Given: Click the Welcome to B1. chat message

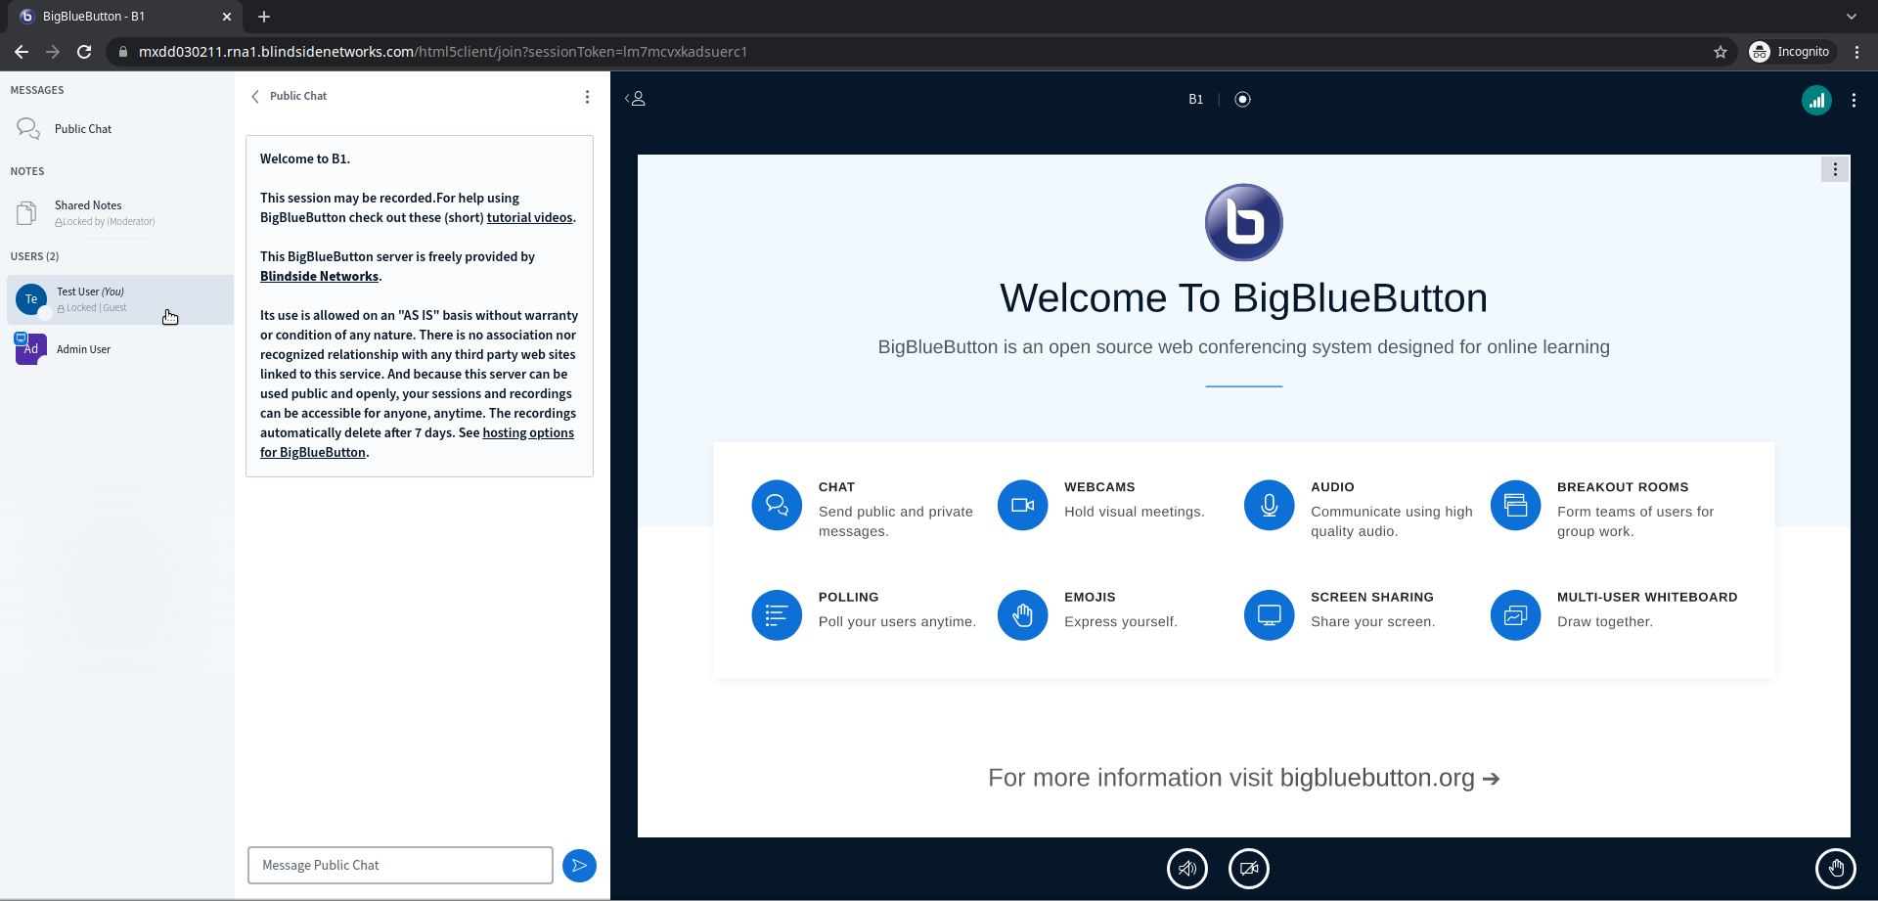Looking at the screenshot, I should 305,158.
